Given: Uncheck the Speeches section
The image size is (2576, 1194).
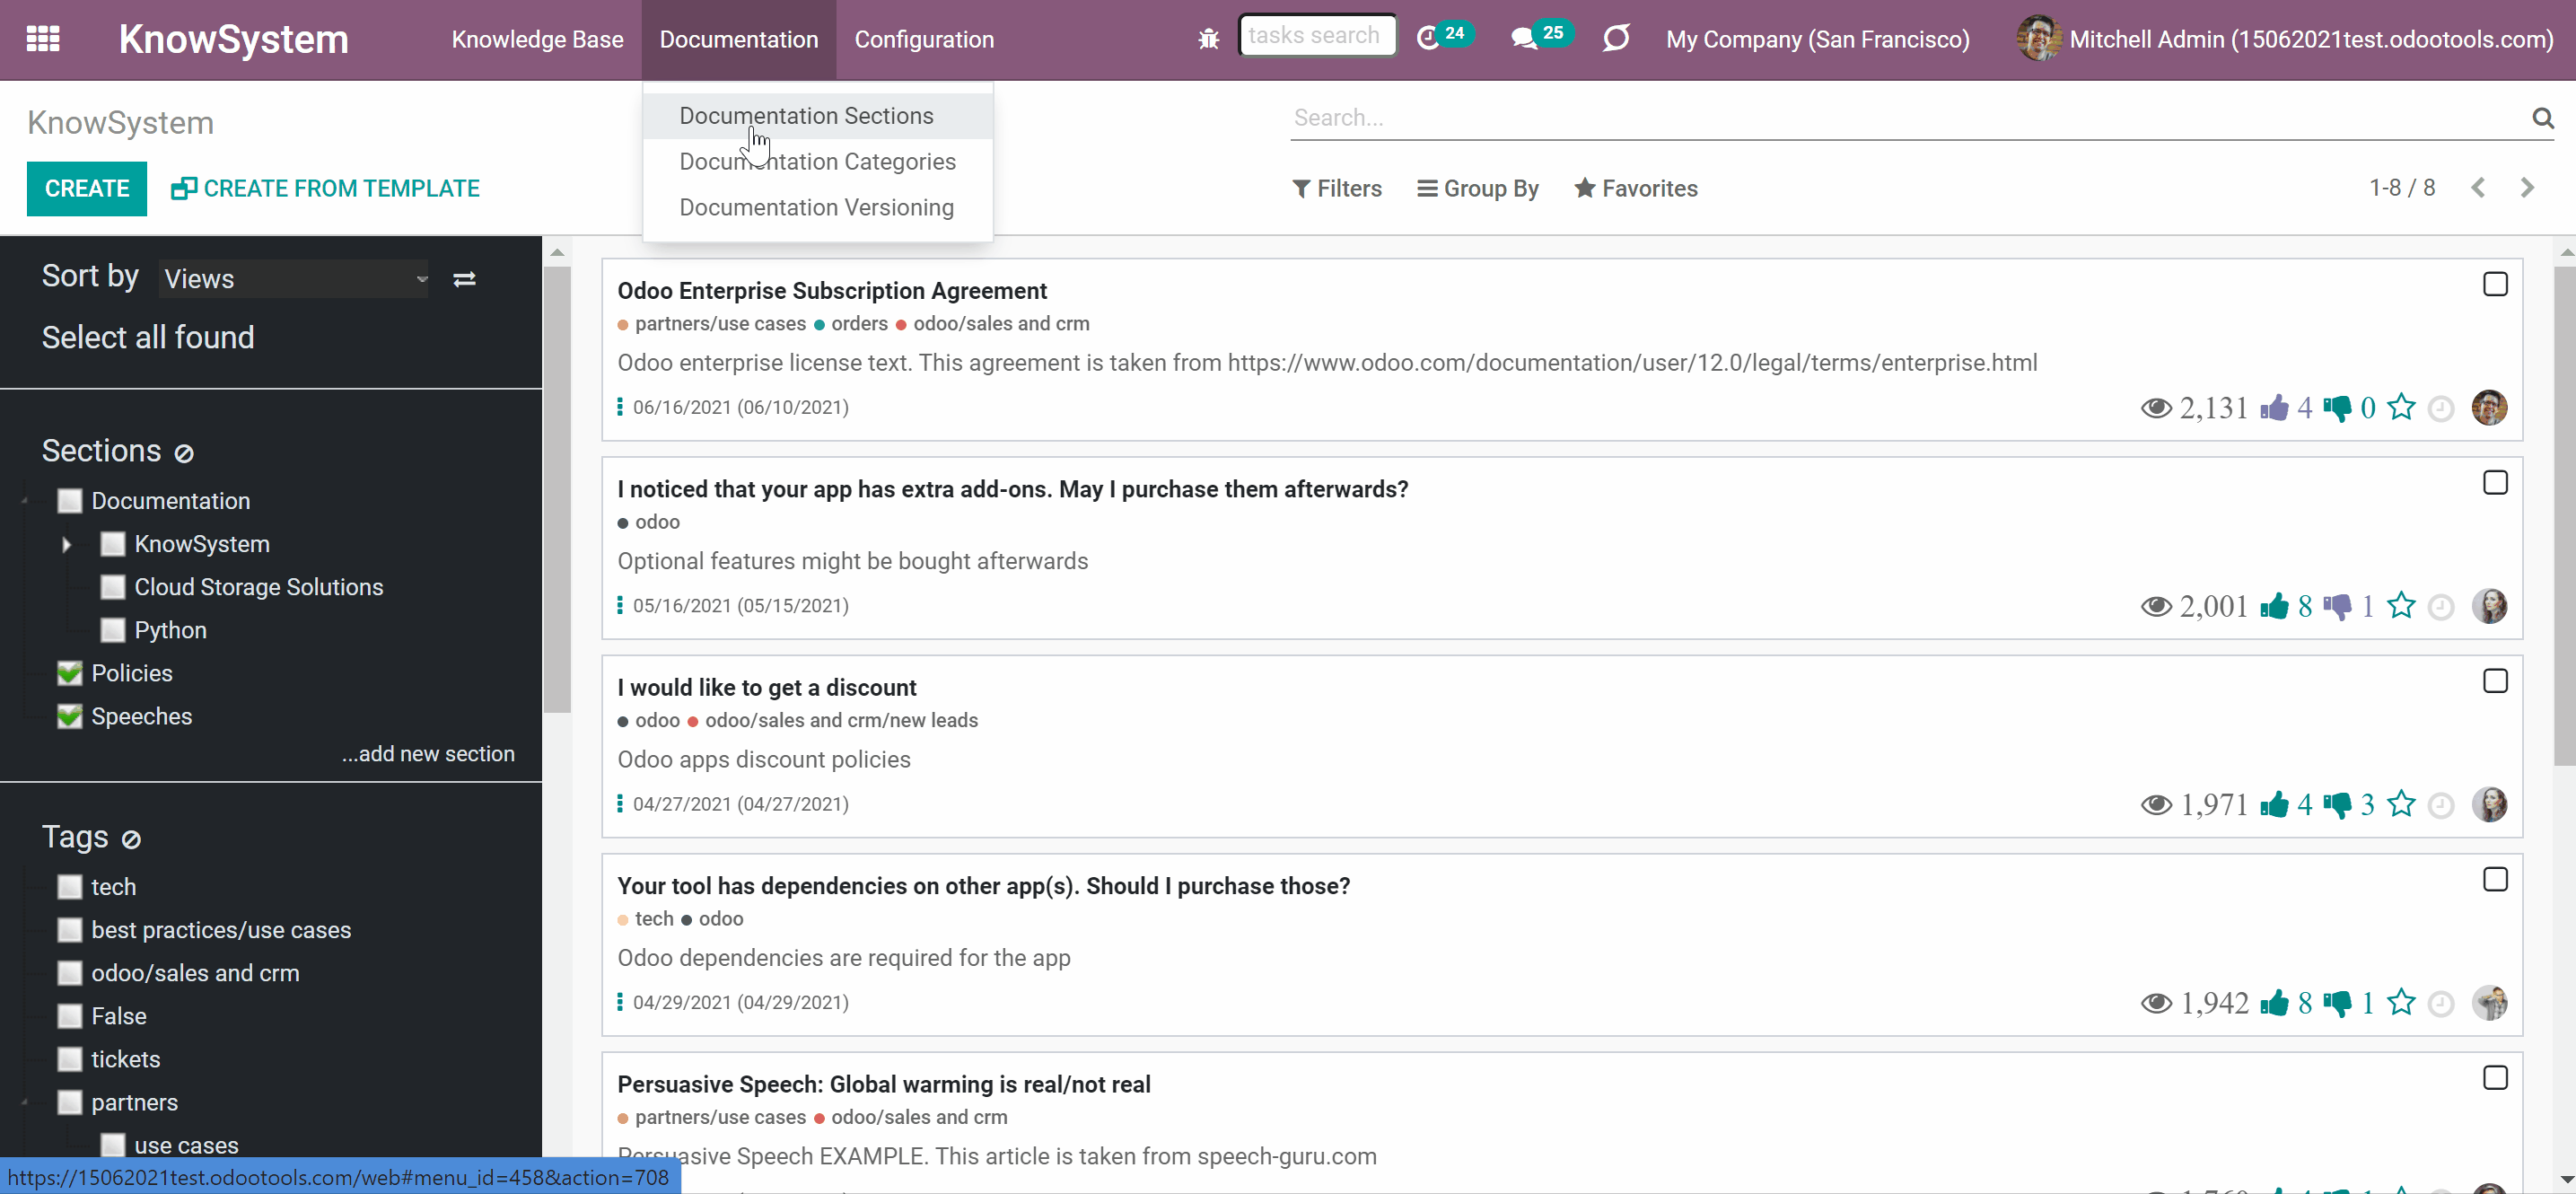Looking at the screenshot, I should pyautogui.click(x=69, y=716).
